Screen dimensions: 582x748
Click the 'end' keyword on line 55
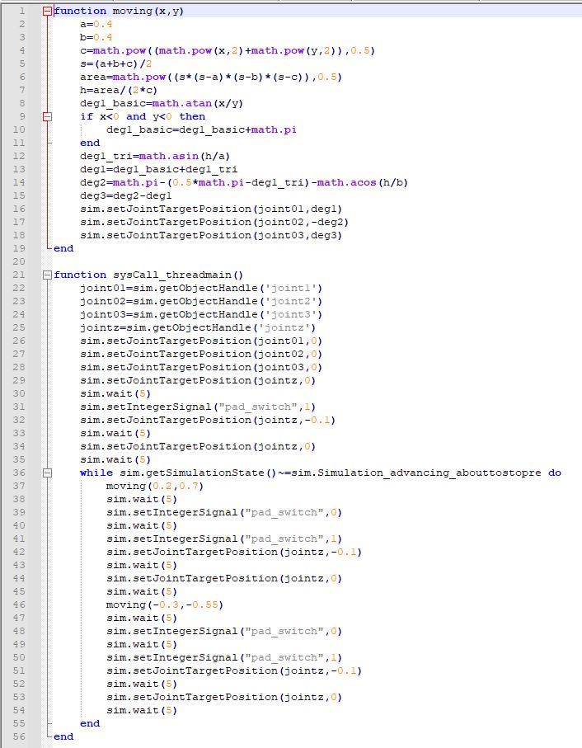coord(90,723)
